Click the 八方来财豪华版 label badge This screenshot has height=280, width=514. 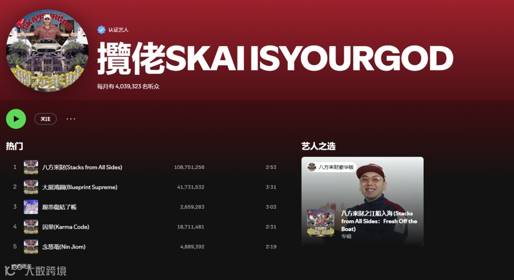(331, 167)
